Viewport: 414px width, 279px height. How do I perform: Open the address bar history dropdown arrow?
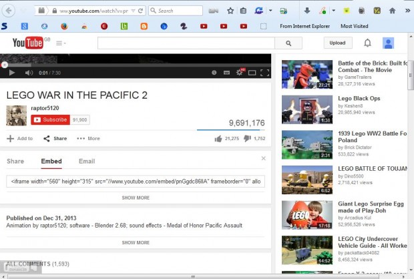(x=134, y=11)
